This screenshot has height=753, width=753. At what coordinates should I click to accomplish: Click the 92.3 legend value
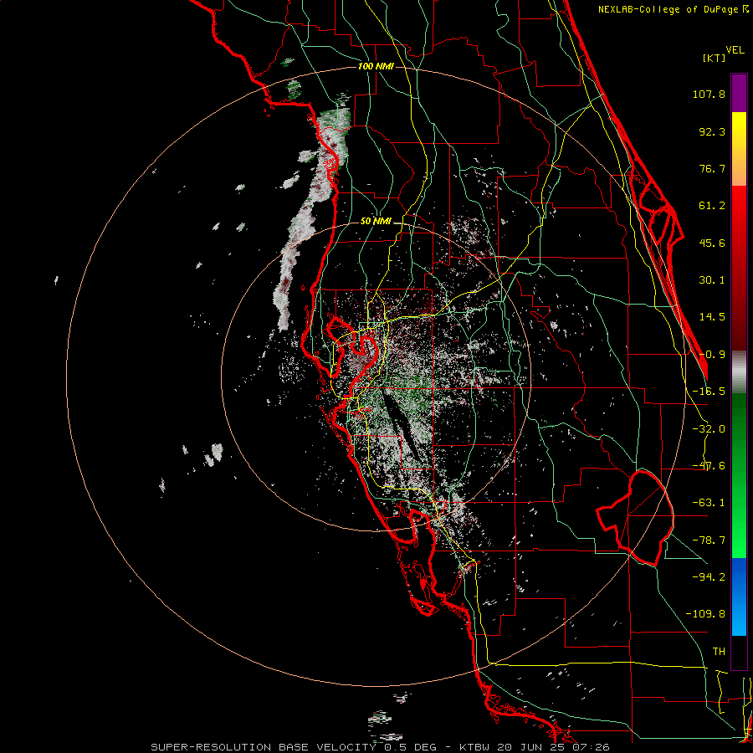712,131
